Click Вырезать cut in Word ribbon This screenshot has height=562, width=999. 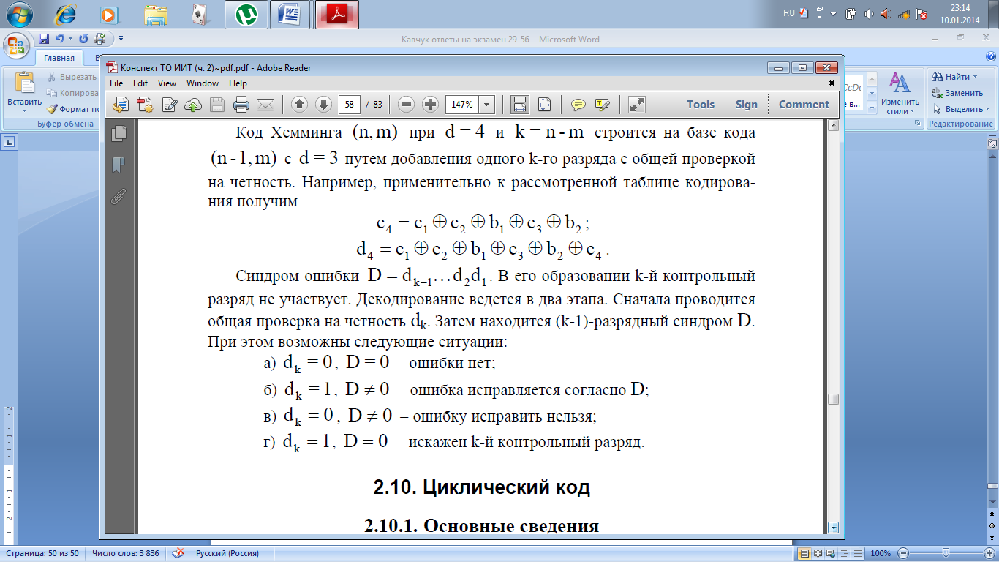coord(72,77)
